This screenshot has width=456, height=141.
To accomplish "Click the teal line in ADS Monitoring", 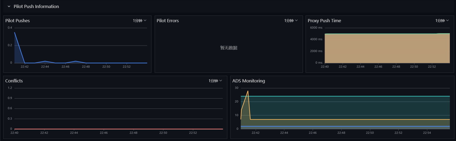I will (x=345, y=96).
